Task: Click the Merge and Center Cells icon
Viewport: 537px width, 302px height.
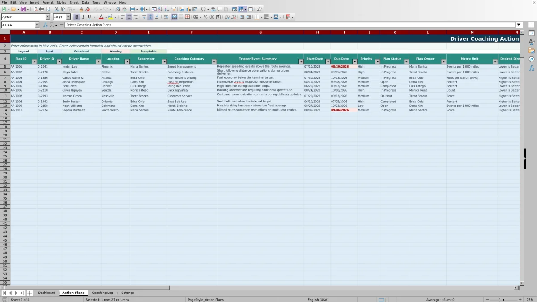Action: (x=174, y=17)
